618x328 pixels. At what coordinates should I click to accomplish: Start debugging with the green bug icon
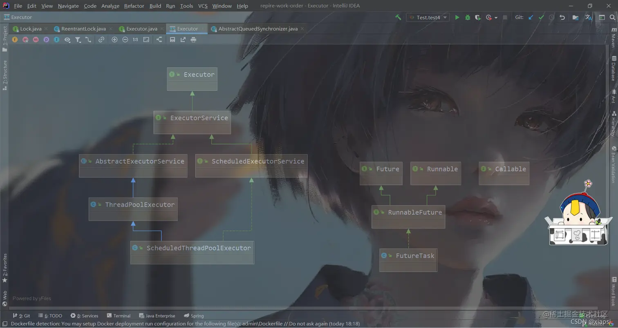(468, 18)
